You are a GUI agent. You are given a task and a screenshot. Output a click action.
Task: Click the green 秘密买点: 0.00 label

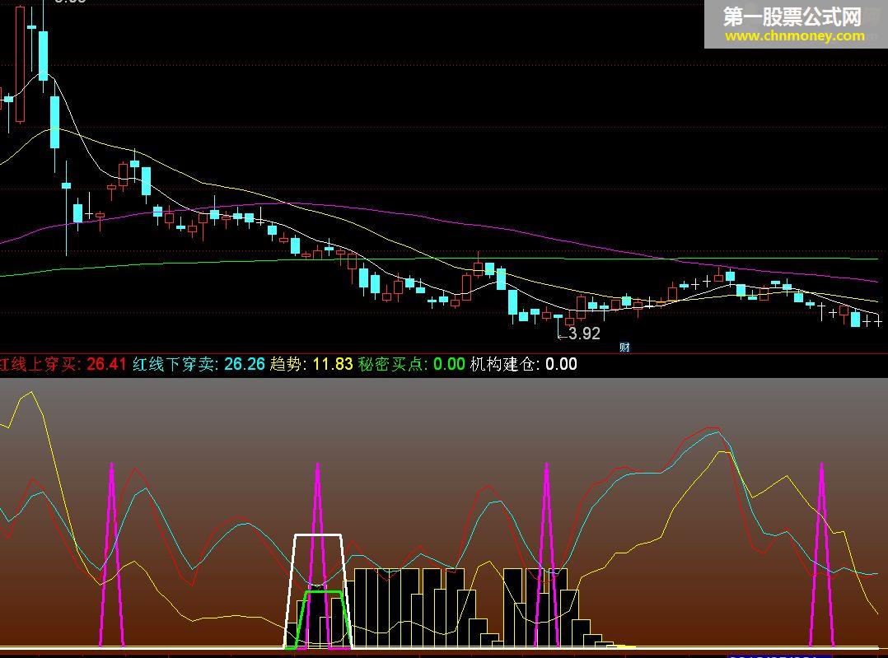[x=411, y=364]
